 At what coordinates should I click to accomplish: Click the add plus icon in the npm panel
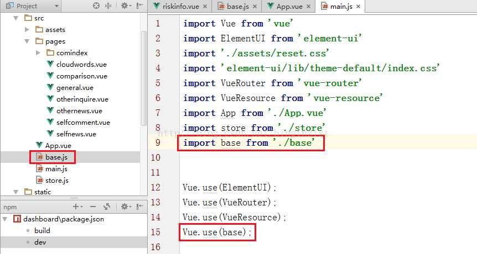[x=77, y=207]
